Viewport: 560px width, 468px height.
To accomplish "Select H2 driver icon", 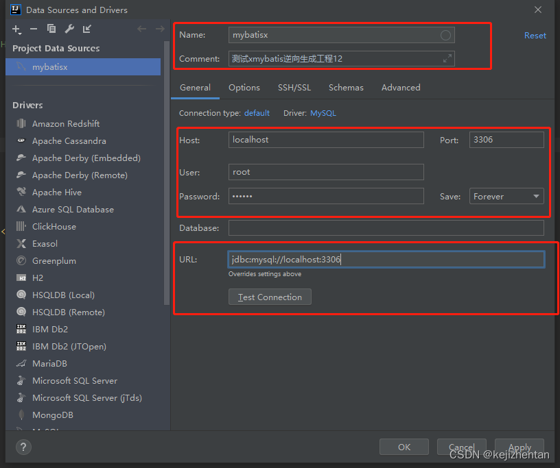I will (21, 278).
